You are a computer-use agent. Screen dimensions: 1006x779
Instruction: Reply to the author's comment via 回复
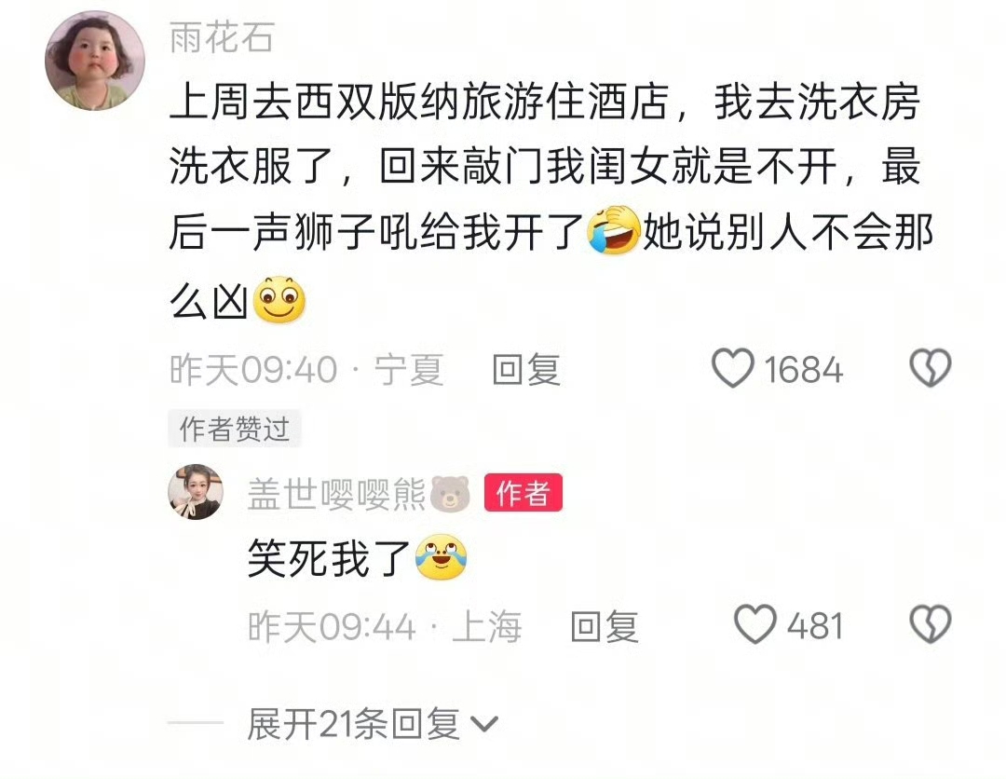605,626
